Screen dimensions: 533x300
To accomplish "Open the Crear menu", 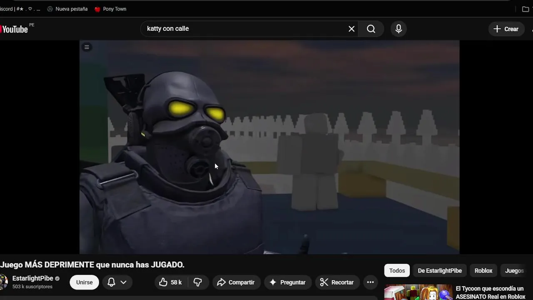I will 506,29.
